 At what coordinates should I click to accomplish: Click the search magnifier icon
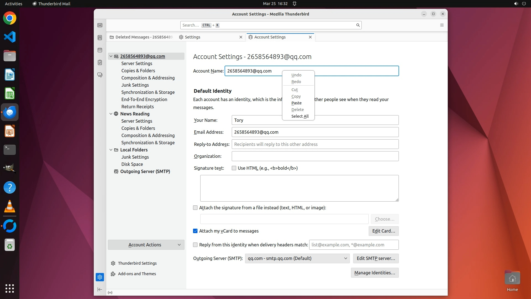click(x=358, y=25)
